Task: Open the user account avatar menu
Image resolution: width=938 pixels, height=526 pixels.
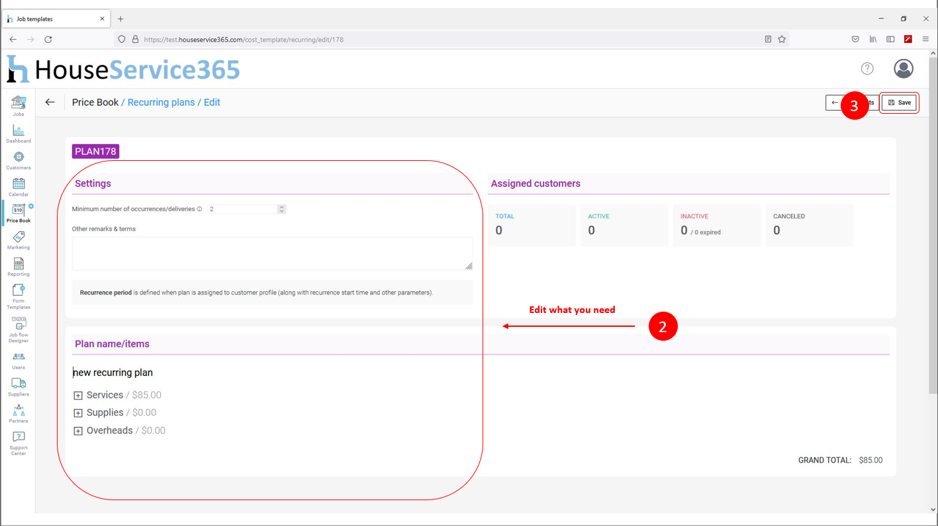Action: point(903,69)
